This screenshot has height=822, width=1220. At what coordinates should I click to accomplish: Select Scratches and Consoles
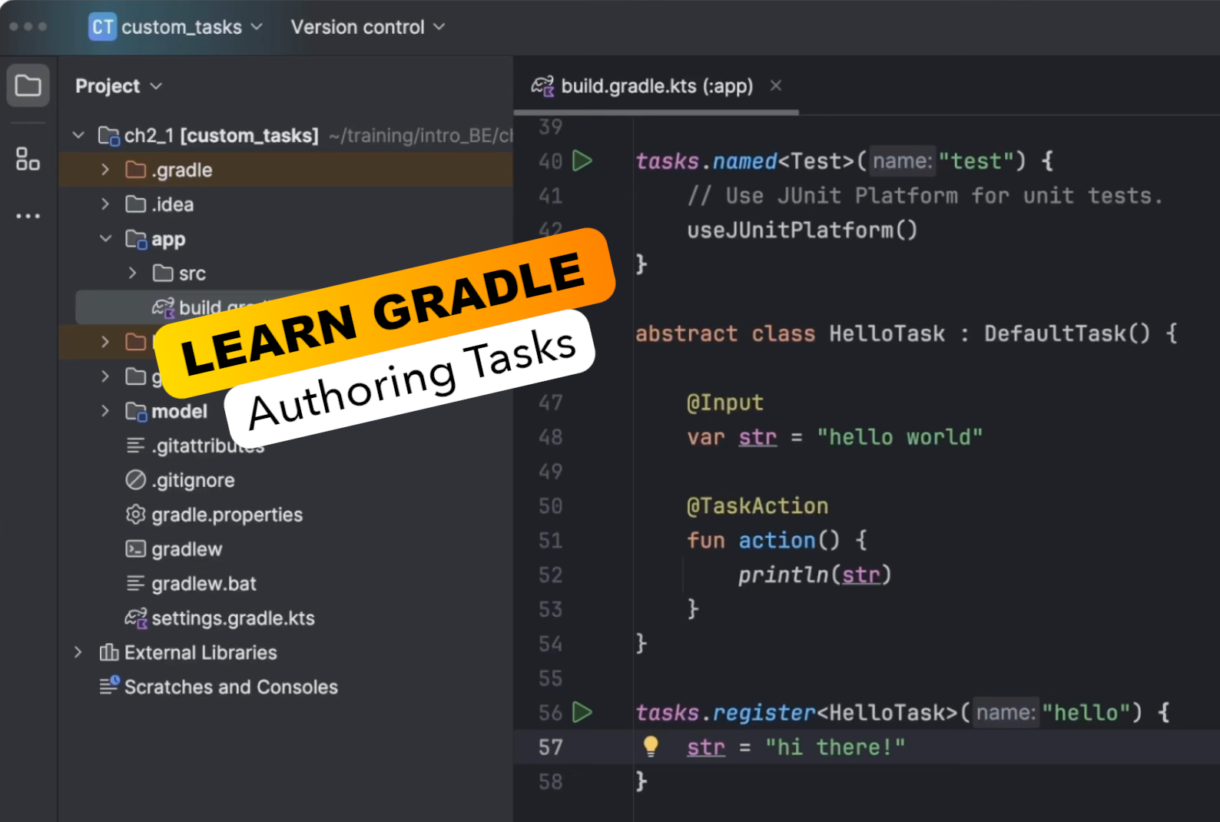pos(230,687)
